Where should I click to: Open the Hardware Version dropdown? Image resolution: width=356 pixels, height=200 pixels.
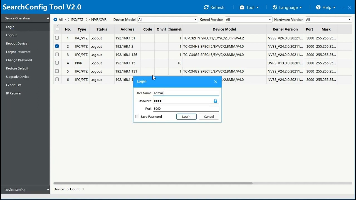328,19
